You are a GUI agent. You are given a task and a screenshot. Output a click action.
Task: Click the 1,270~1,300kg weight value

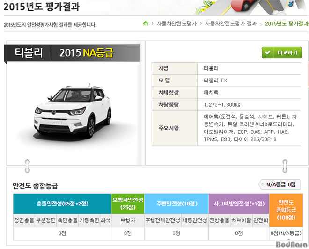coord(222,104)
